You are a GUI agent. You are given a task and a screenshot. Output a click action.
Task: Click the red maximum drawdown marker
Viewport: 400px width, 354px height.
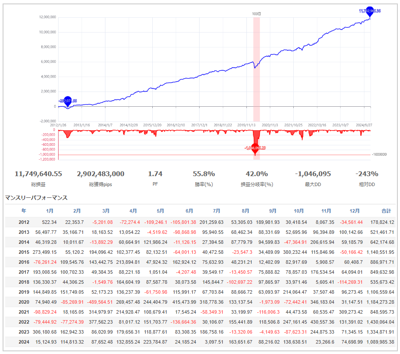[255, 147]
